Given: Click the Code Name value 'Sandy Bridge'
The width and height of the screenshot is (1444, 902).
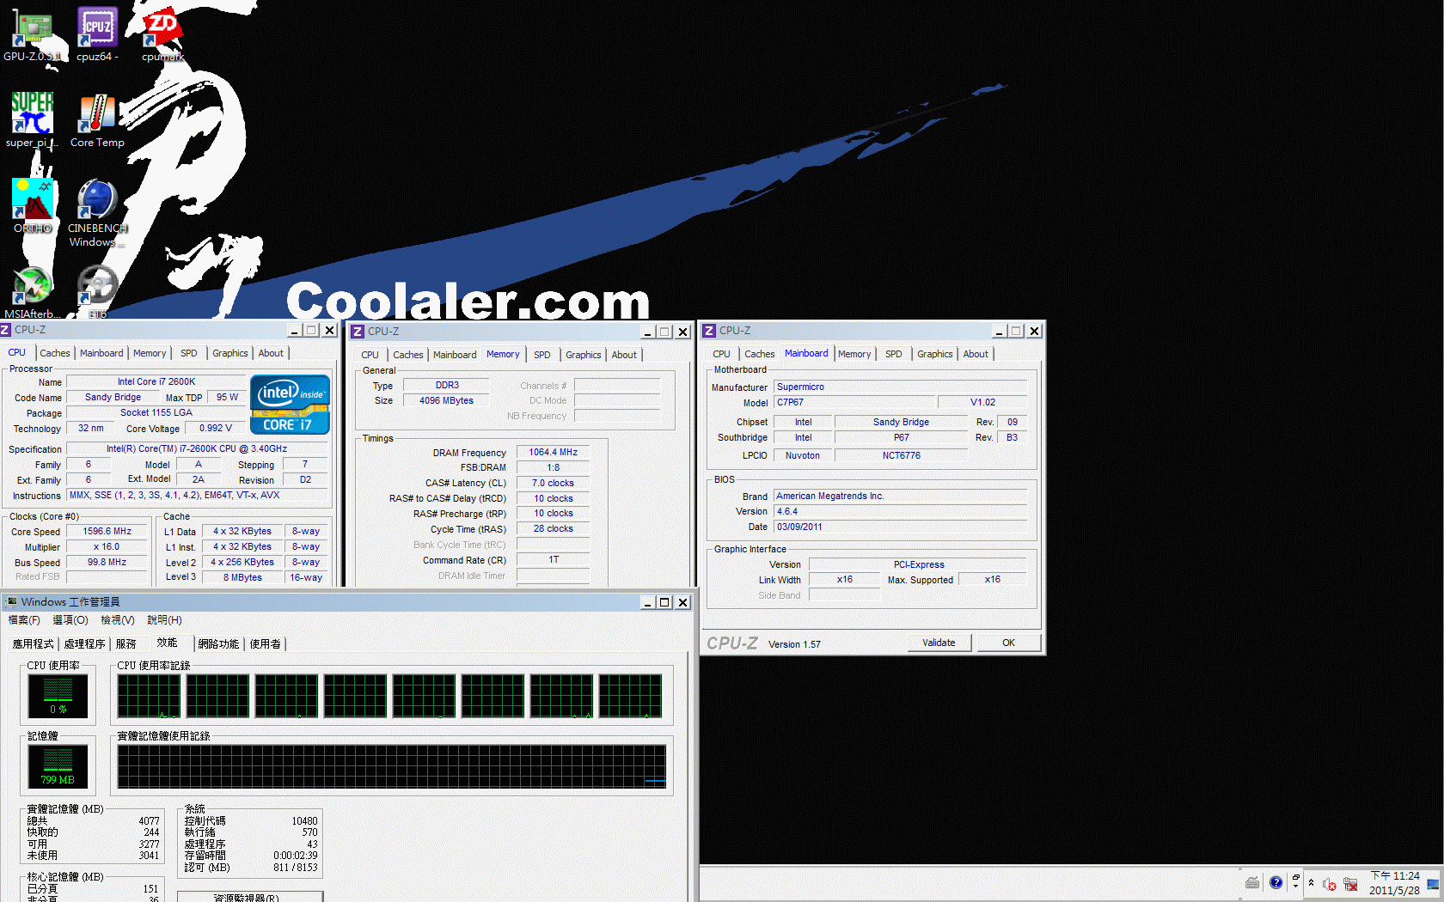Looking at the screenshot, I should pos(113,397).
